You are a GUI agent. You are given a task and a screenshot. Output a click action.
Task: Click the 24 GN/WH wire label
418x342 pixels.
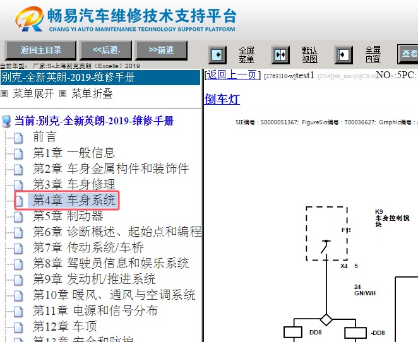(365, 290)
